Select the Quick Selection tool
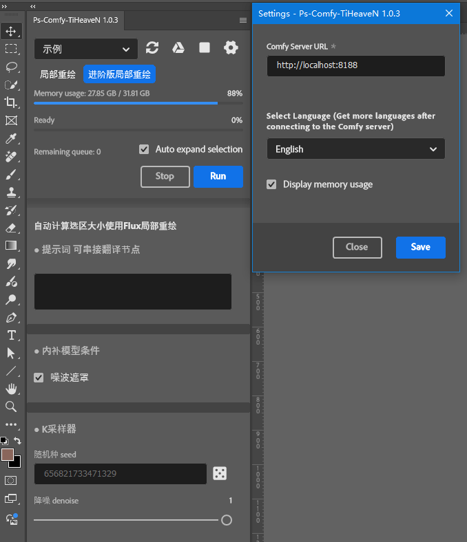The width and height of the screenshot is (467, 542). pyautogui.click(x=11, y=85)
